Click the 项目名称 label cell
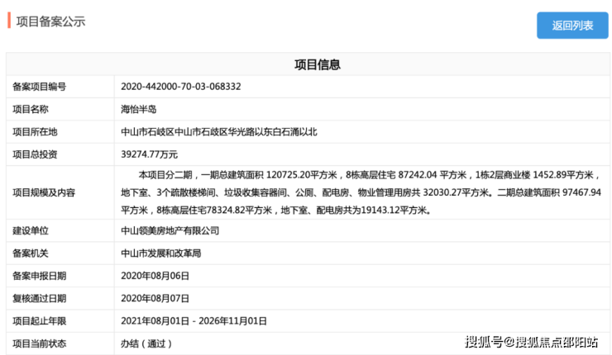 [x=60, y=109]
